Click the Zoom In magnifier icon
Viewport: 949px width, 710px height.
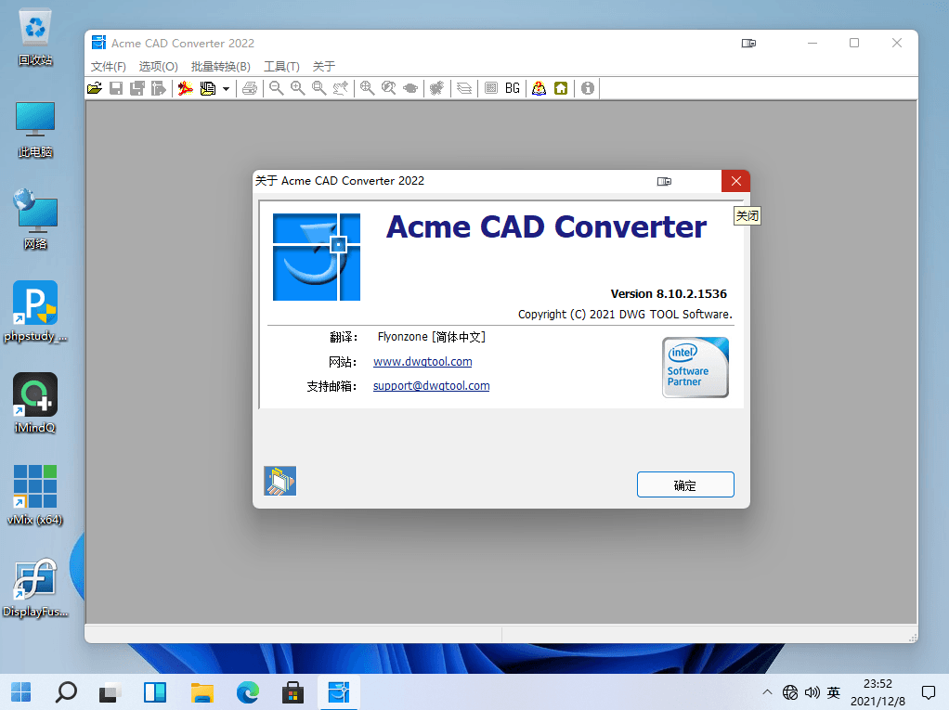297,88
